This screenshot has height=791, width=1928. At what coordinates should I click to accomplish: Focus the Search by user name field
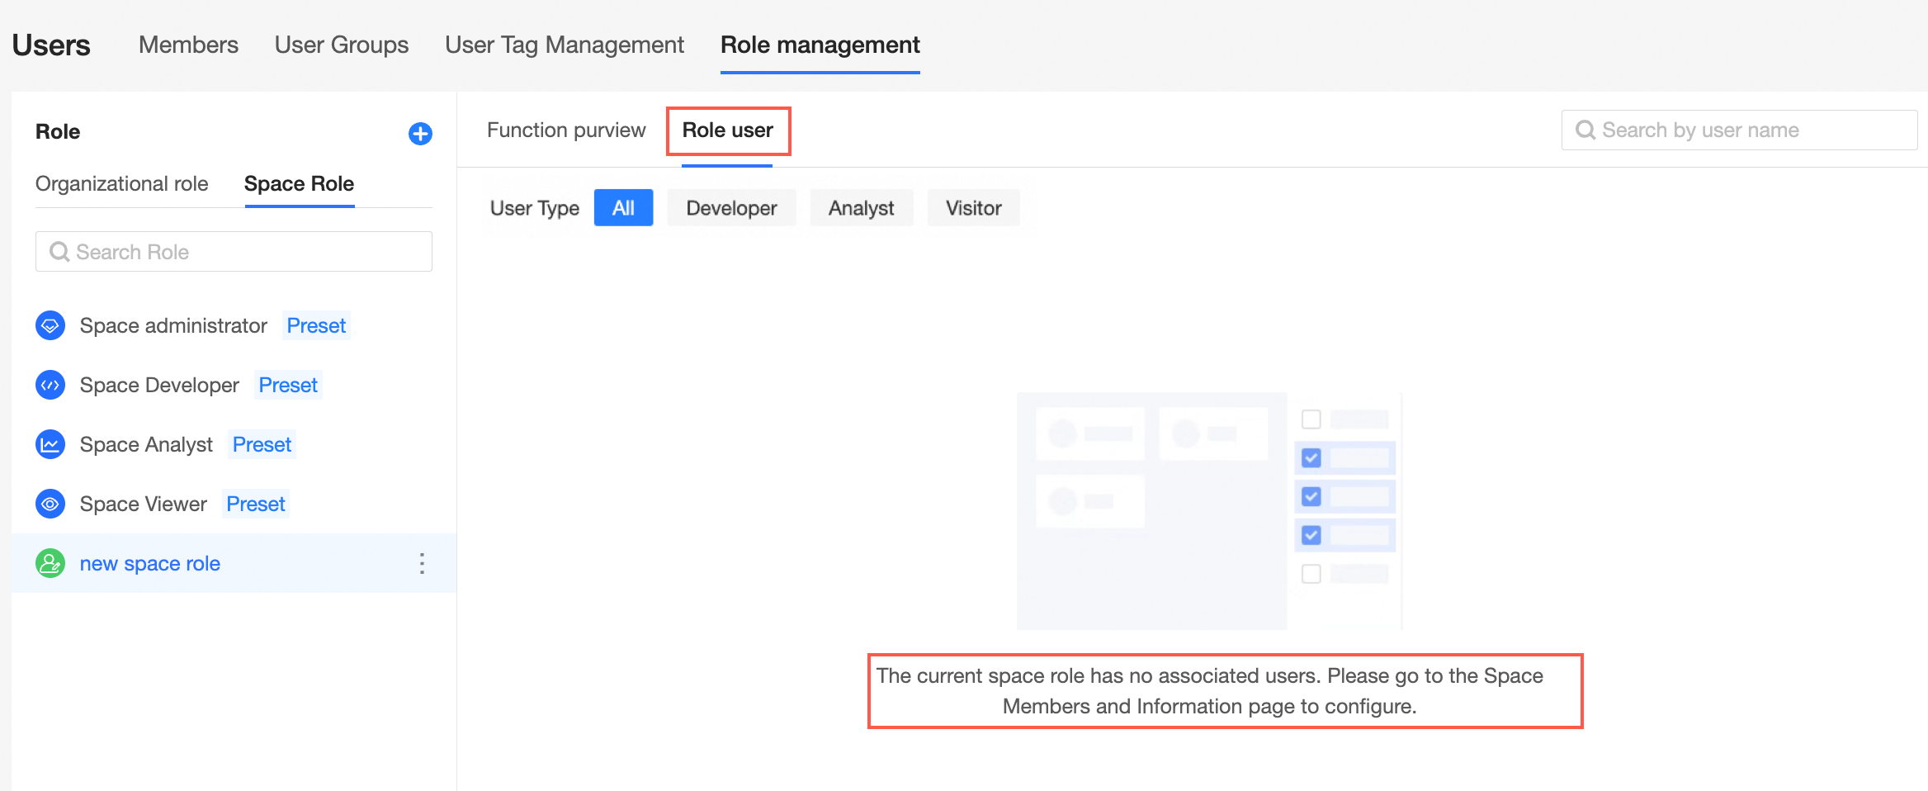pyautogui.click(x=1739, y=130)
